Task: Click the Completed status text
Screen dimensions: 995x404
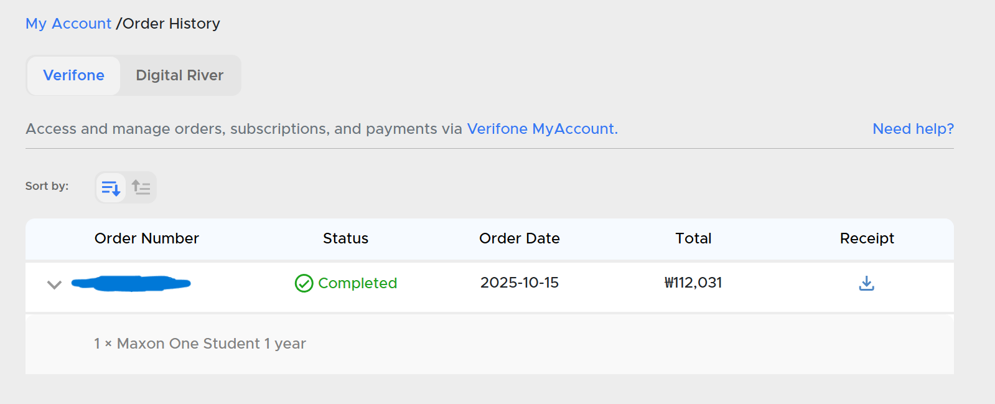Action: point(357,283)
